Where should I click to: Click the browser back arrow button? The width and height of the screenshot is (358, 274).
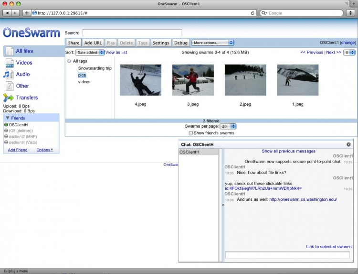tap(7, 13)
